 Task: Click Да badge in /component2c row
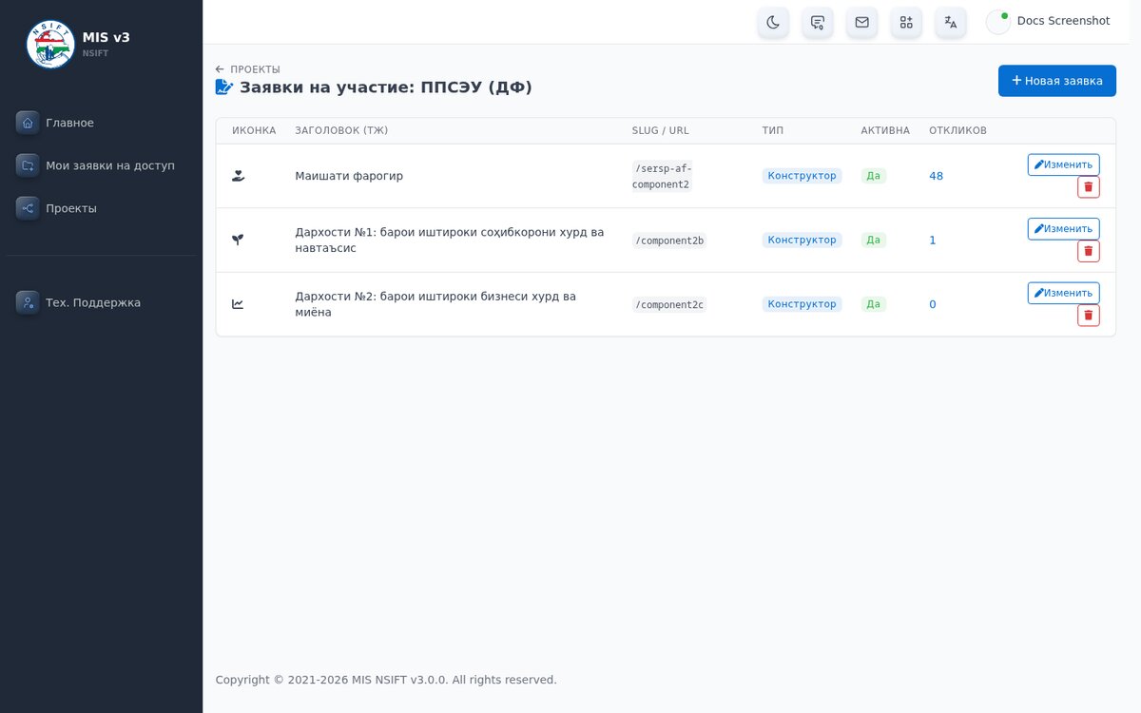pos(874,304)
